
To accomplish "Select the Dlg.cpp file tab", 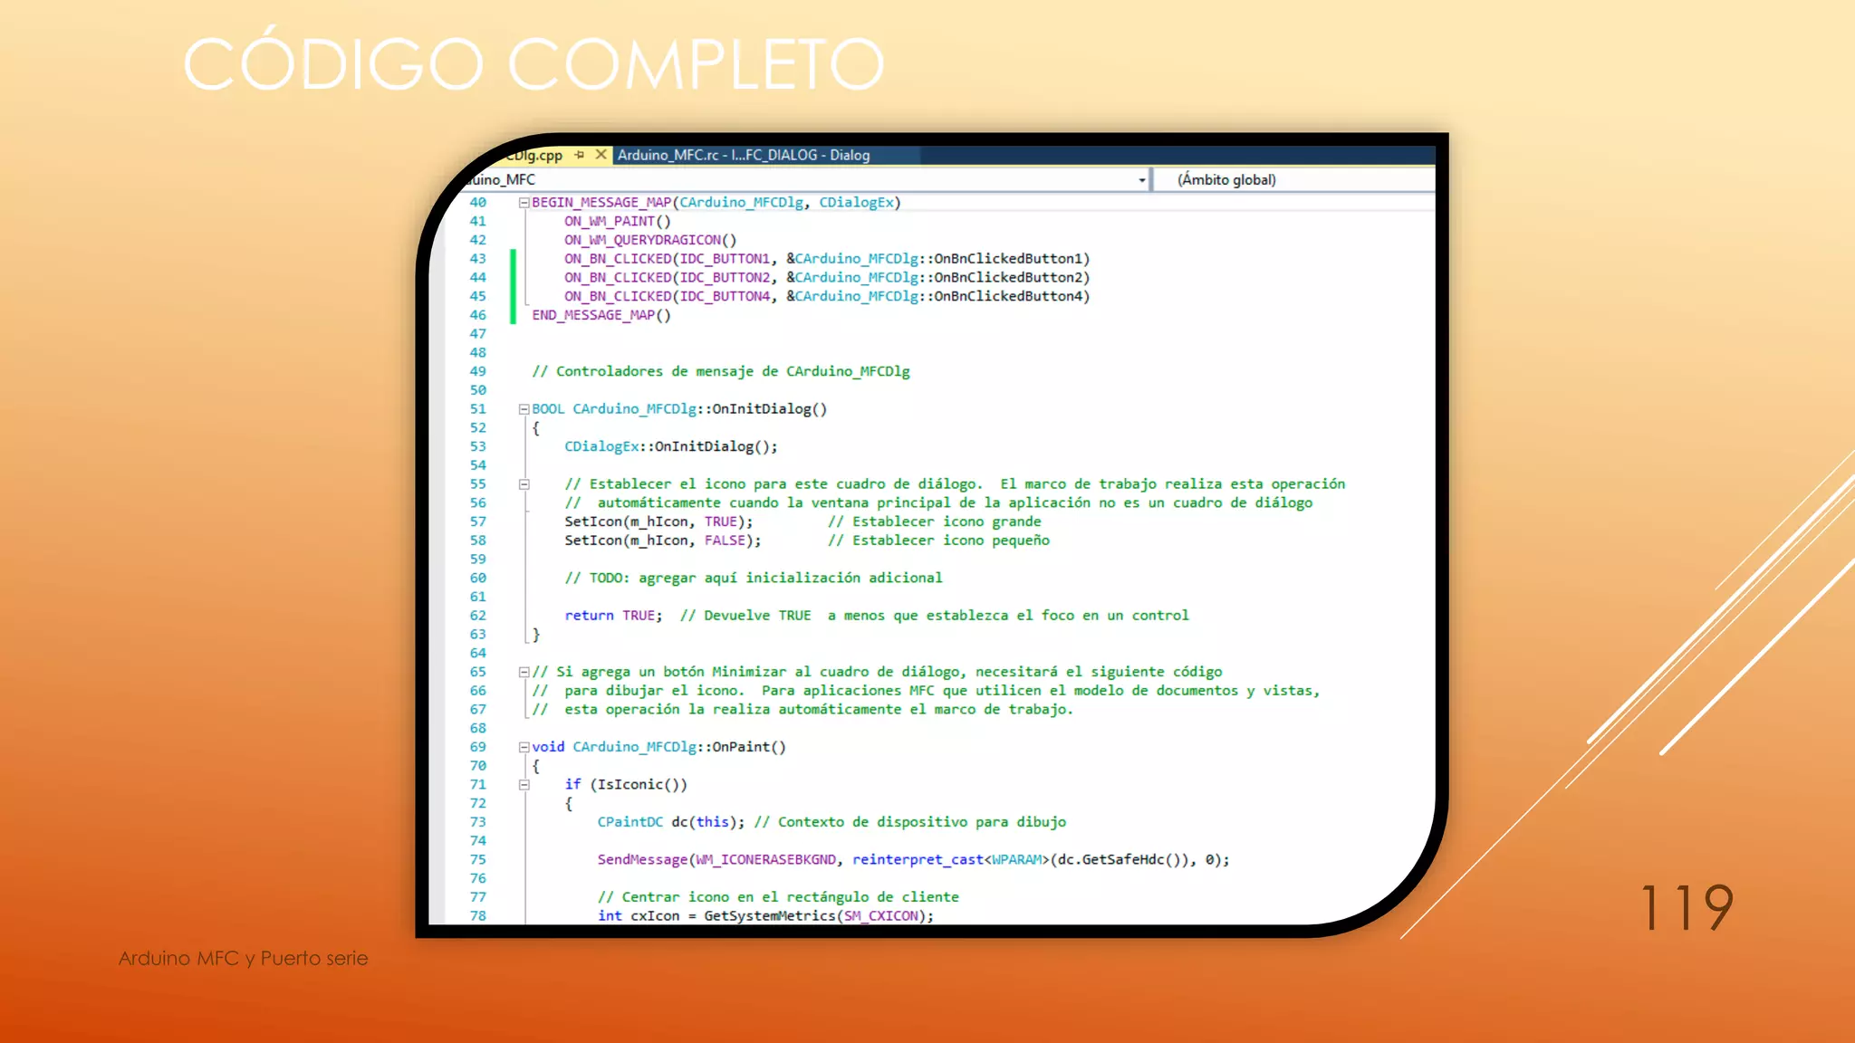I will click(533, 155).
